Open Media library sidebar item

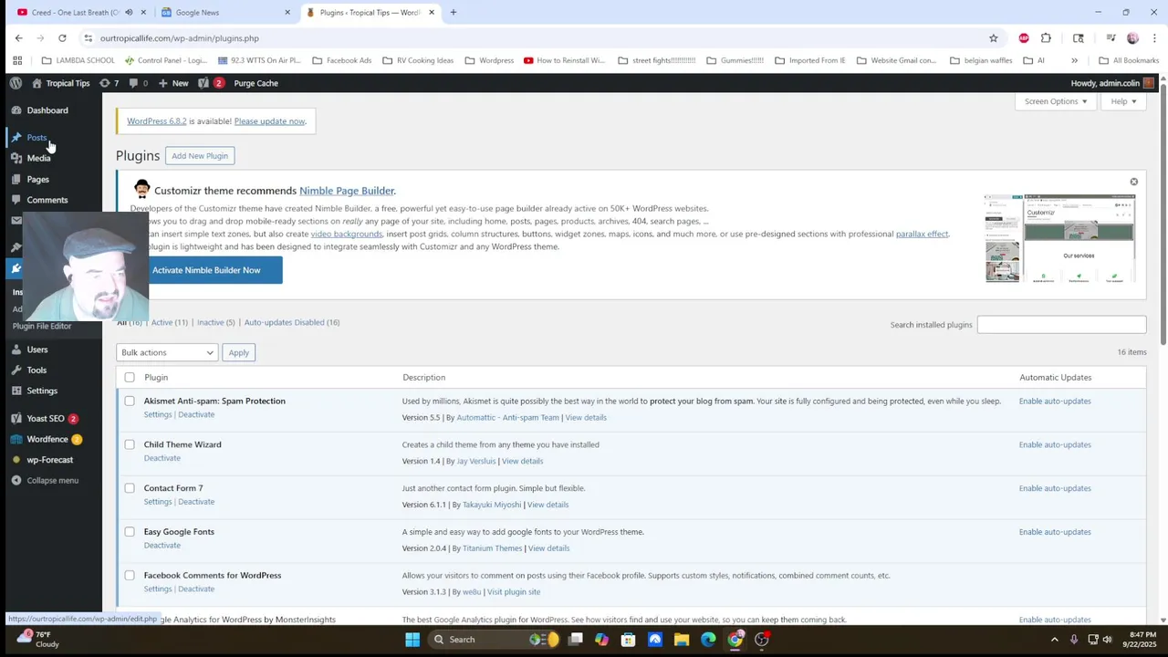(x=38, y=158)
